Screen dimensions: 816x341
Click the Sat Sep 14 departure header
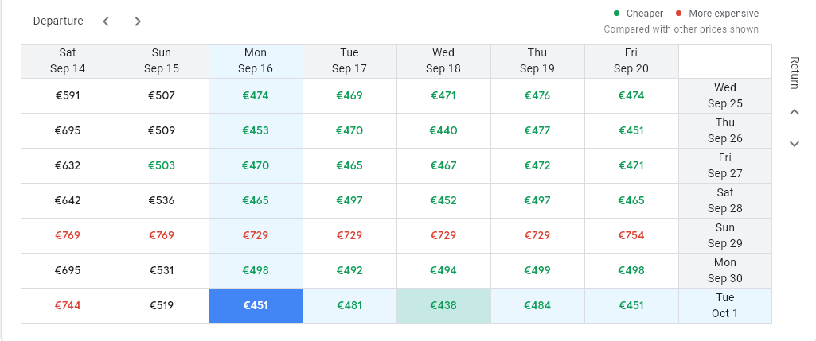(68, 60)
